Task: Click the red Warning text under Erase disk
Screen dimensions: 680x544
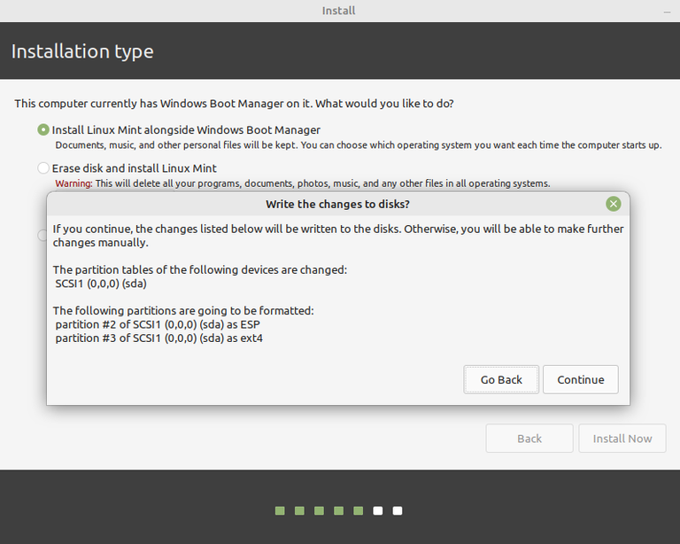Action: click(73, 183)
